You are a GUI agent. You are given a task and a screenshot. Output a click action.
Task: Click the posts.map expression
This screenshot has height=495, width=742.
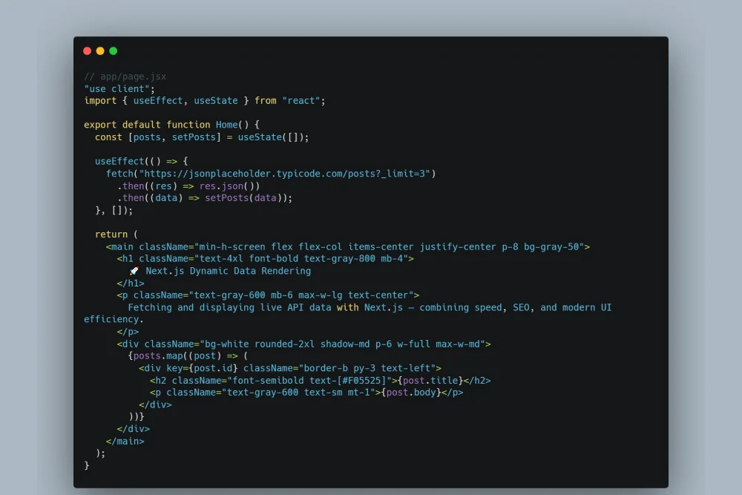click(x=160, y=355)
